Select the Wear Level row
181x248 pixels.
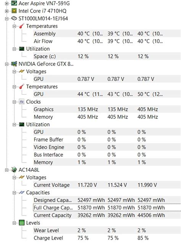click(107, 230)
